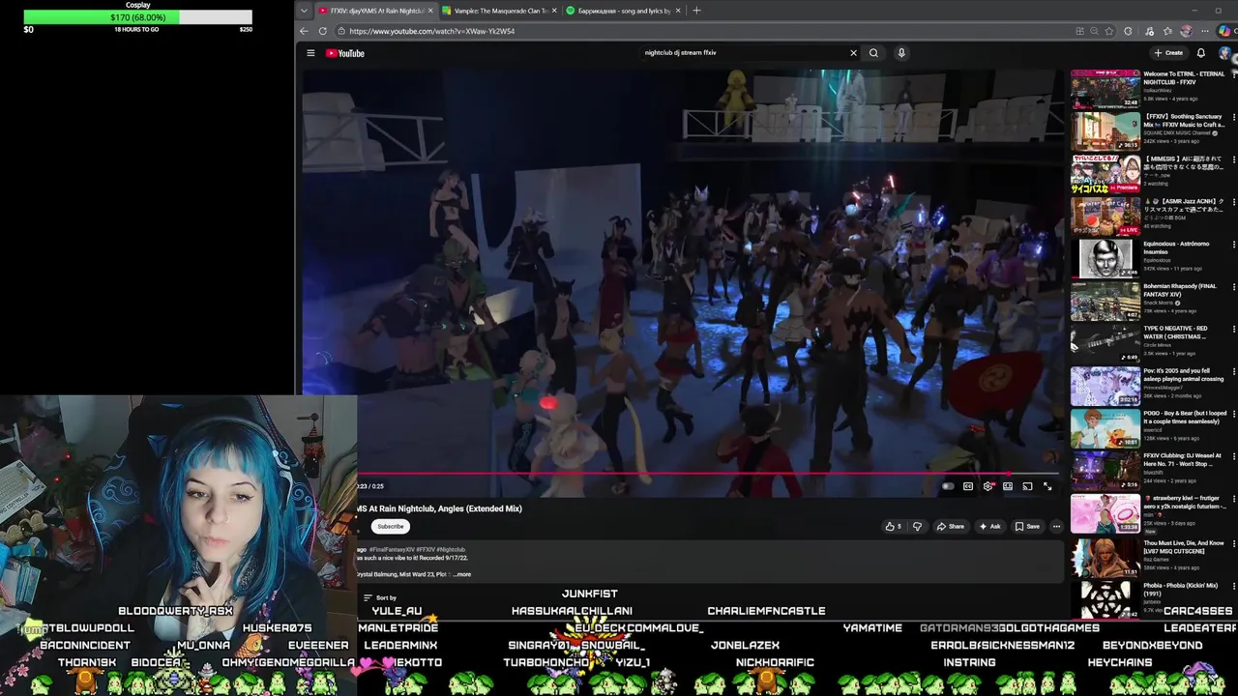Open the Phobia (Kickin' Mix) video thumbnail
Image resolution: width=1238 pixels, height=696 pixels.
(x=1105, y=598)
